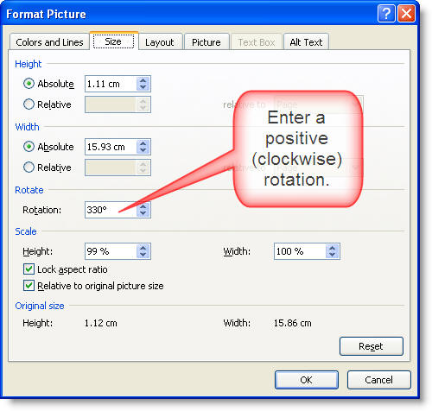Decrease Rotation value using down spinner

tap(143, 213)
